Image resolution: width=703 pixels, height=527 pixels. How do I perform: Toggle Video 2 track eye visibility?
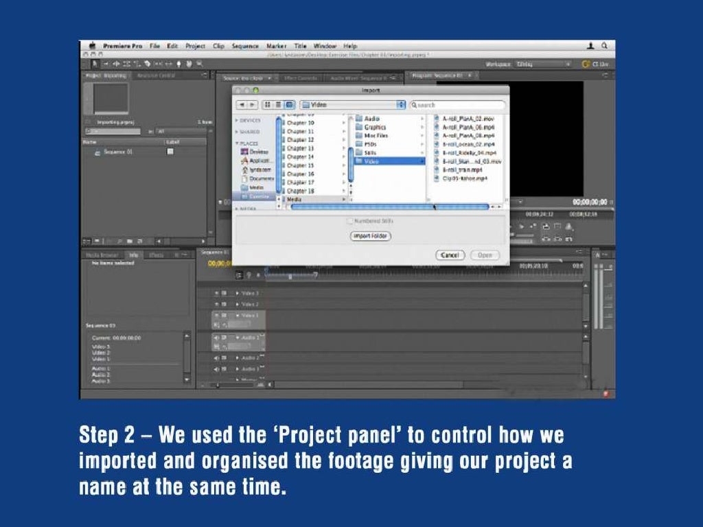pos(216,304)
